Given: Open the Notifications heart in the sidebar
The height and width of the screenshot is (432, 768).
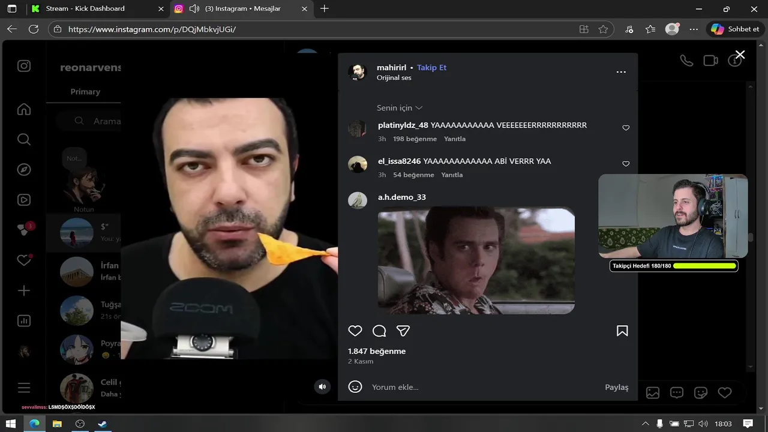Looking at the screenshot, I should point(24,260).
